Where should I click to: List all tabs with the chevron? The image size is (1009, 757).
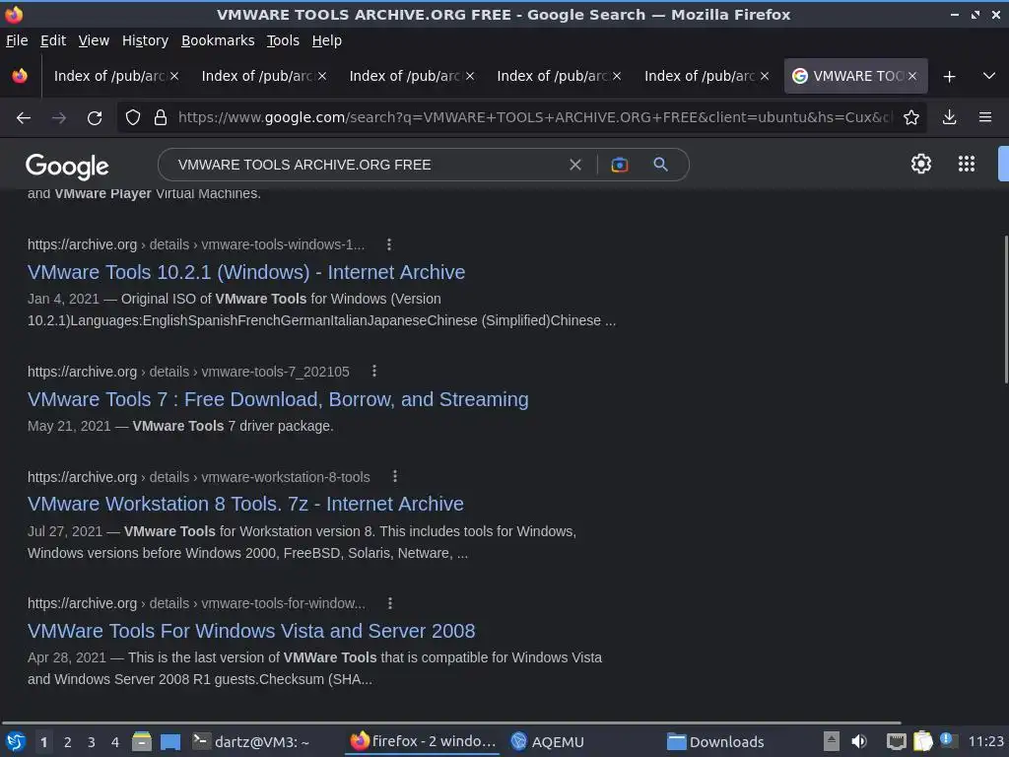(x=989, y=76)
